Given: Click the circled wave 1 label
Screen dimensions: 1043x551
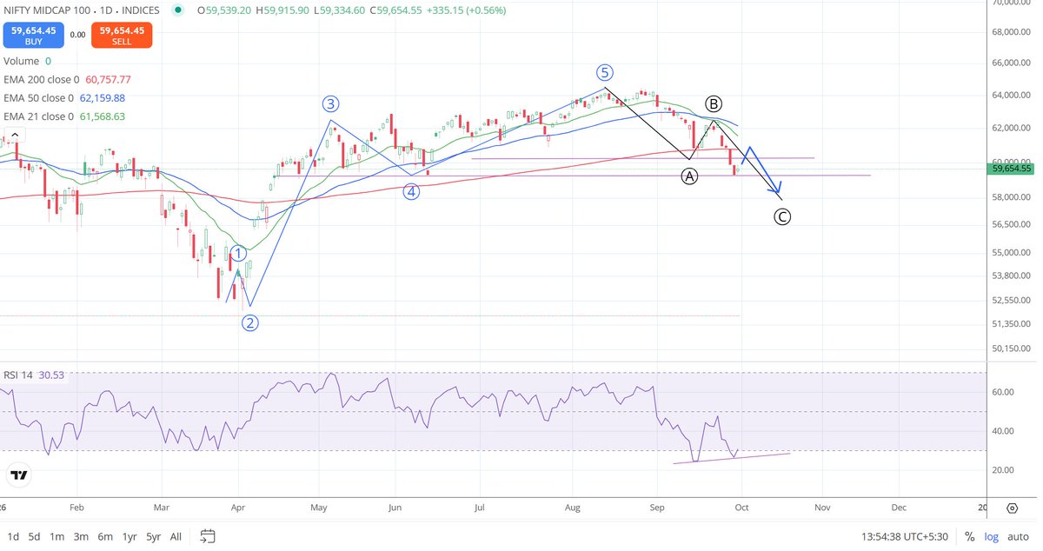Looking at the screenshot, I should (239, 255).
